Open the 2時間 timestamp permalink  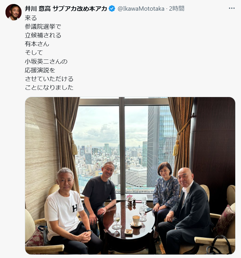coord(177,9)
